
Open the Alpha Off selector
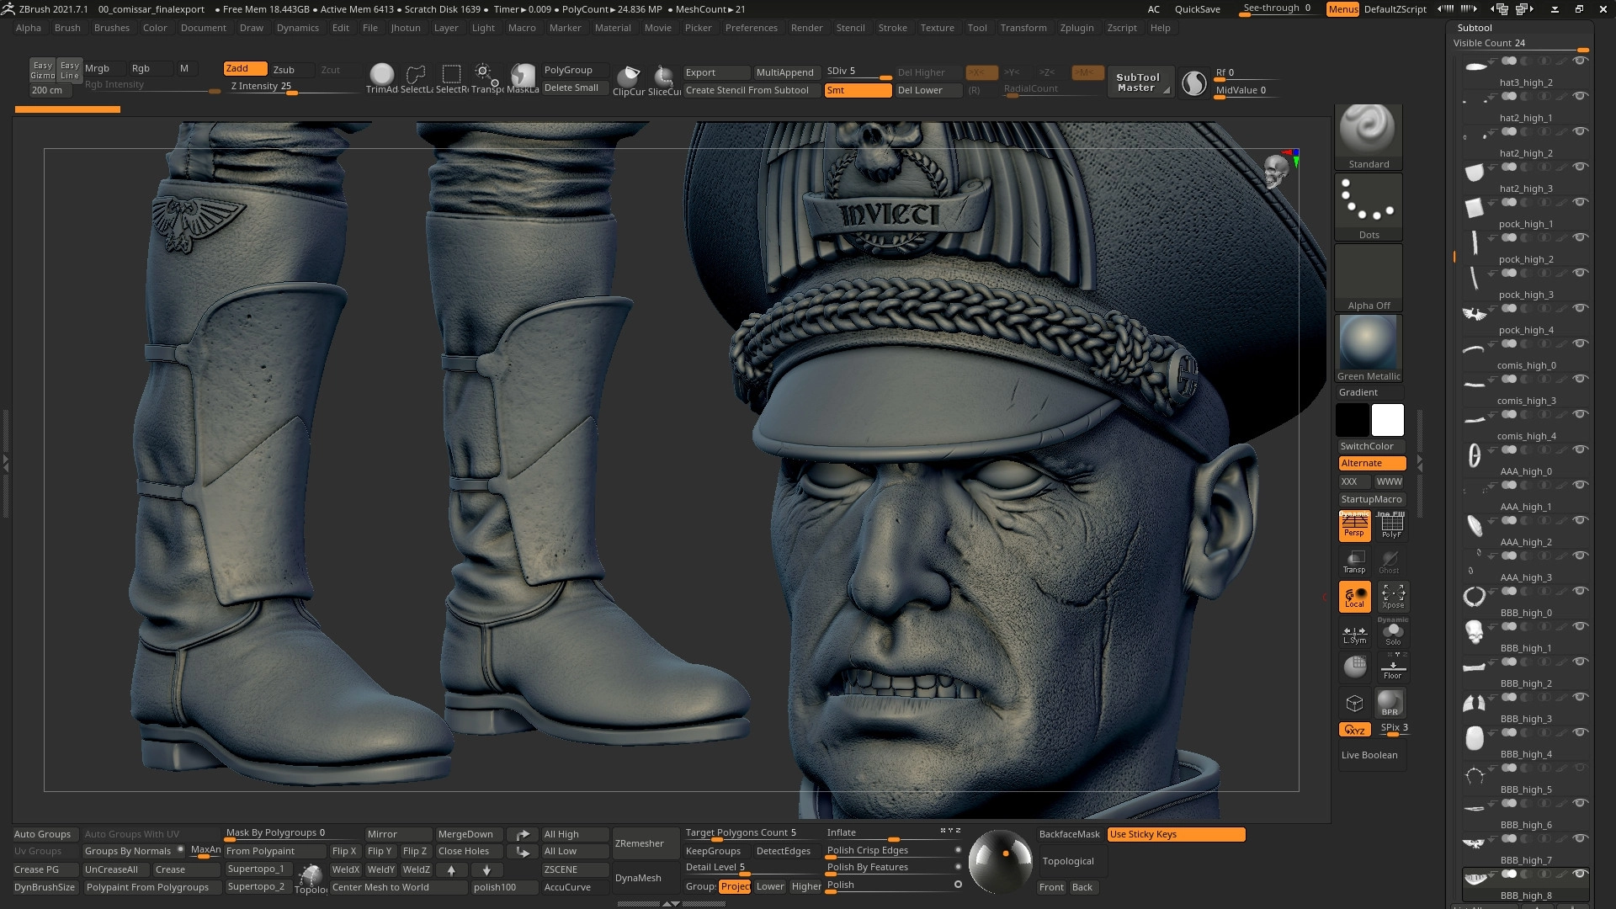pyautogui.click(x=1368, y=276)
